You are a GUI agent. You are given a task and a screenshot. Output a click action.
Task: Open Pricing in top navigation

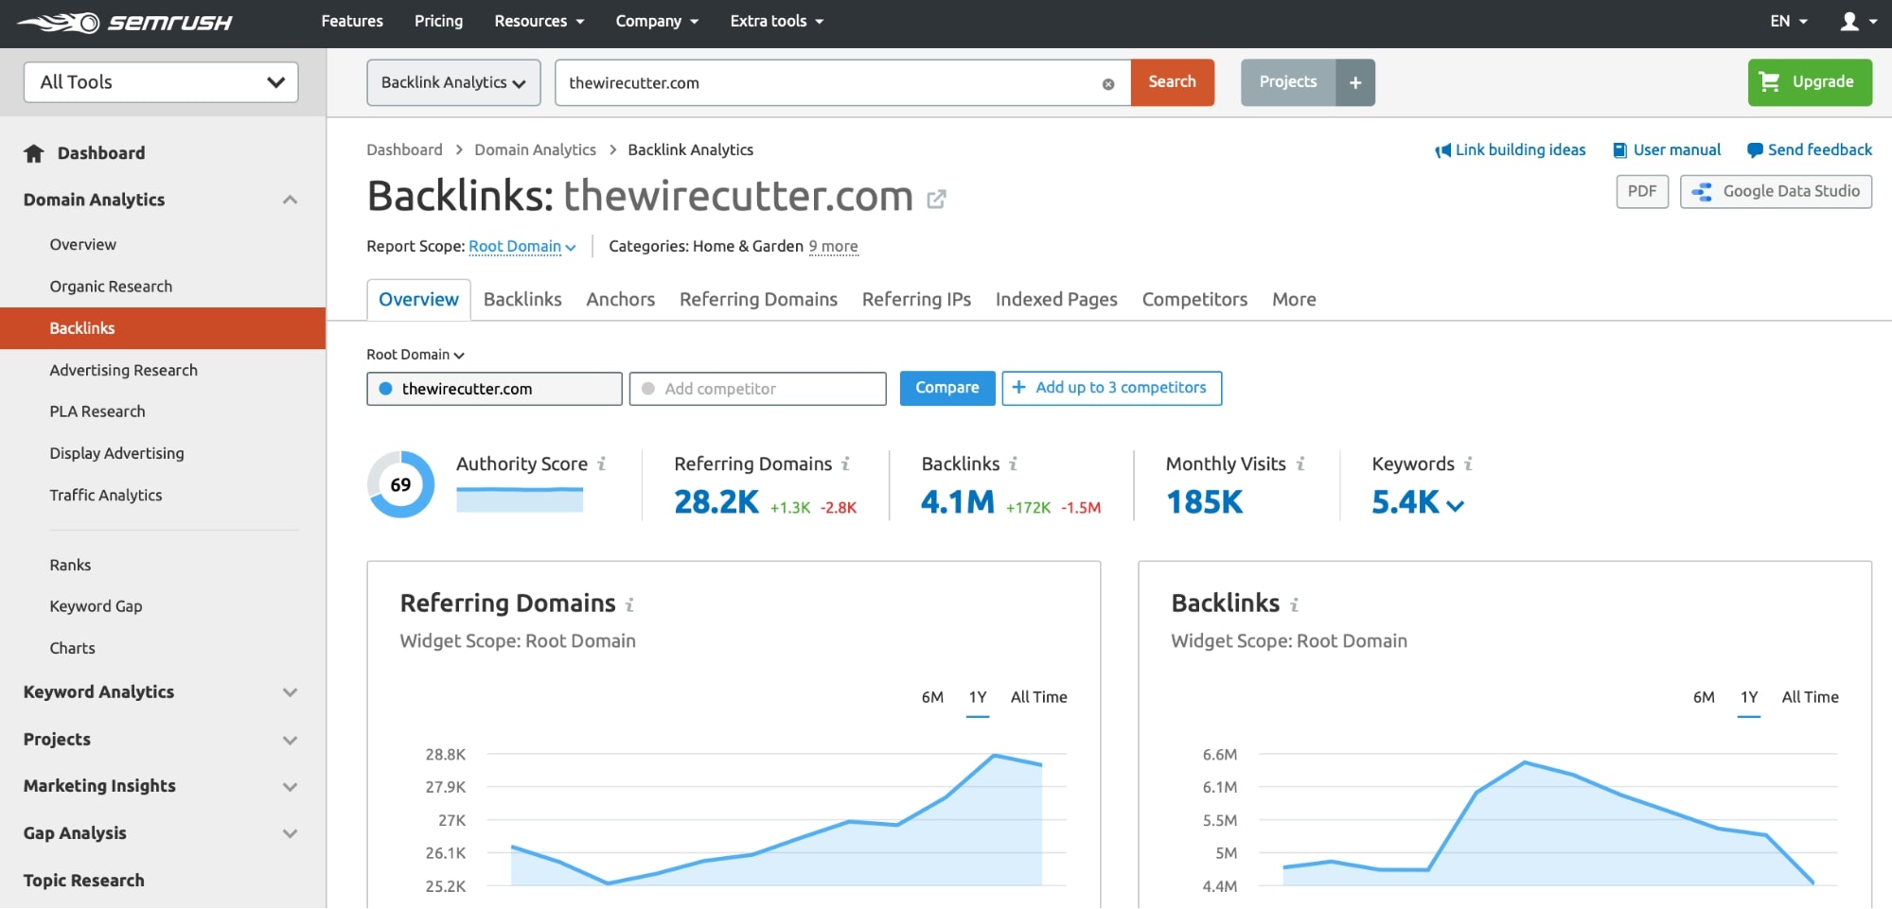(x=438, y=21)
